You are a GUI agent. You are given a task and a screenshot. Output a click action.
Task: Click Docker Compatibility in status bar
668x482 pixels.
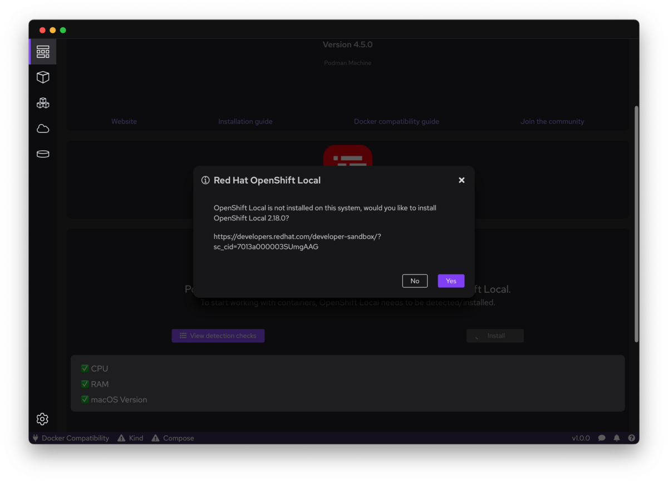point(70,438)
